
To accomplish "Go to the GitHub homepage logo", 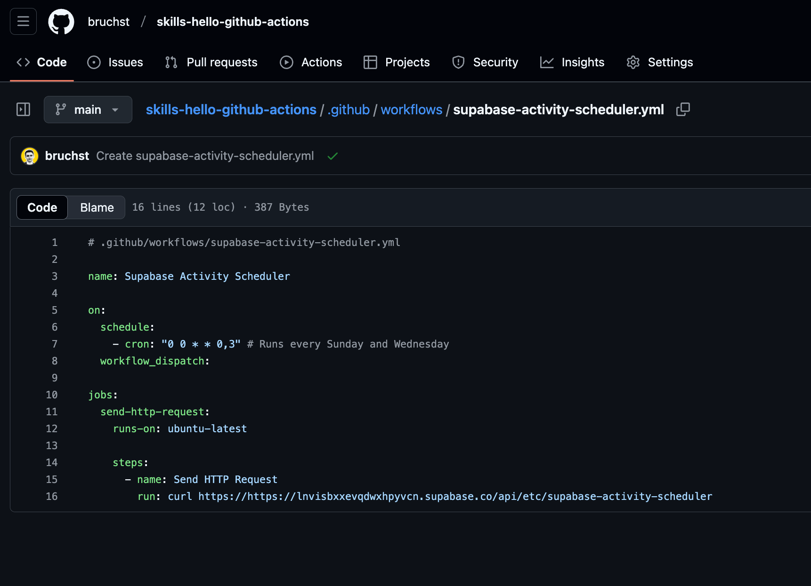I will coord(61,22).
